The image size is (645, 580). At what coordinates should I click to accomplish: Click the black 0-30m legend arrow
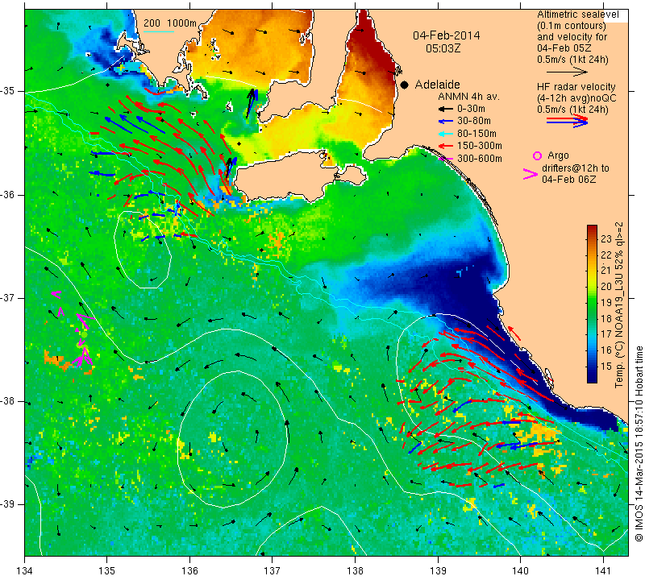tap(445, 110)
